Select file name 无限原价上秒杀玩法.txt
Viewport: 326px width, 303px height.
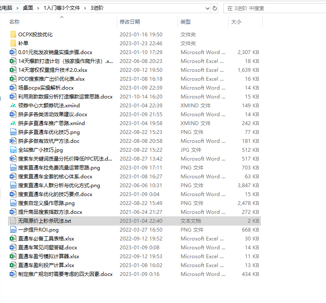pos(44,221)
